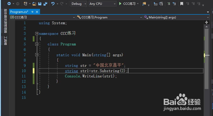213x116 pixels.
Task: Open text editor toolbar overflow options arrow
Action: point(203,5)
